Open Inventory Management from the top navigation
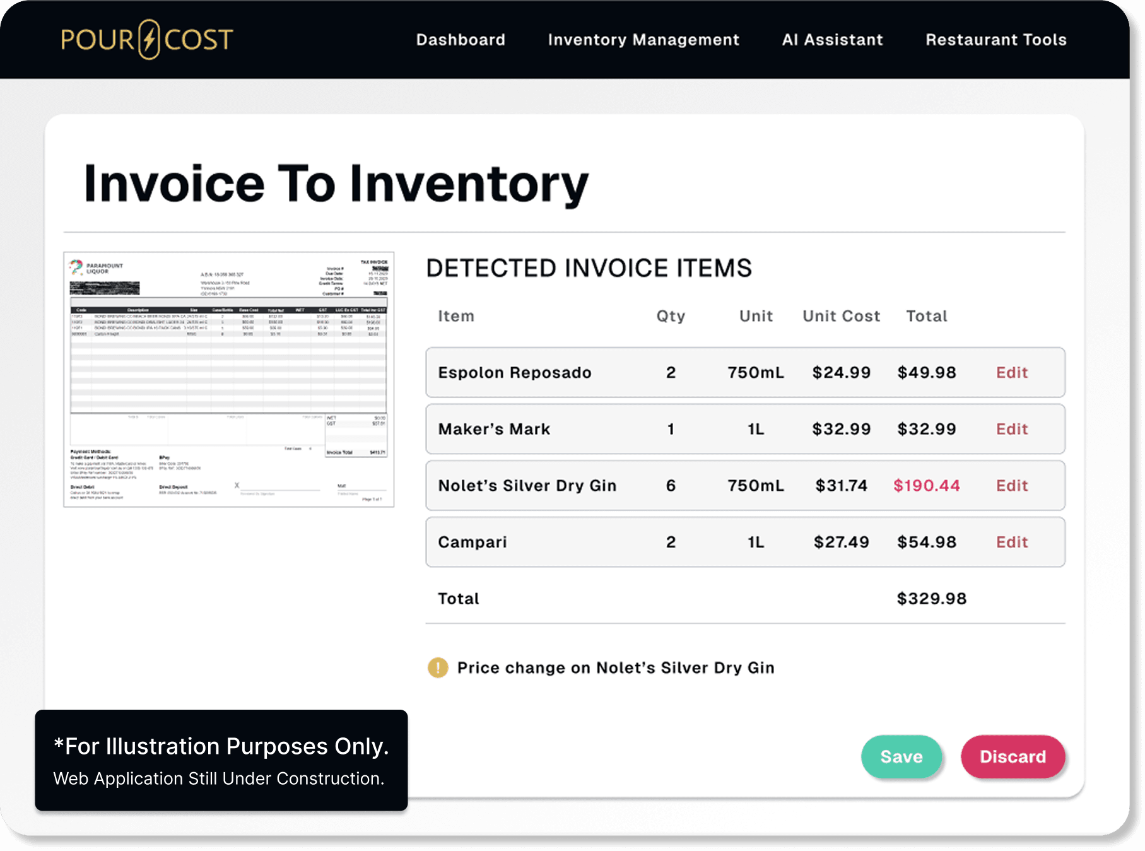1145x851 pixels. coord(643,40)
